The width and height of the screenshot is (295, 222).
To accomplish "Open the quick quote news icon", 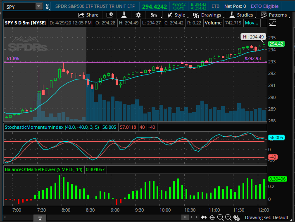I will (x=109, y=15).
